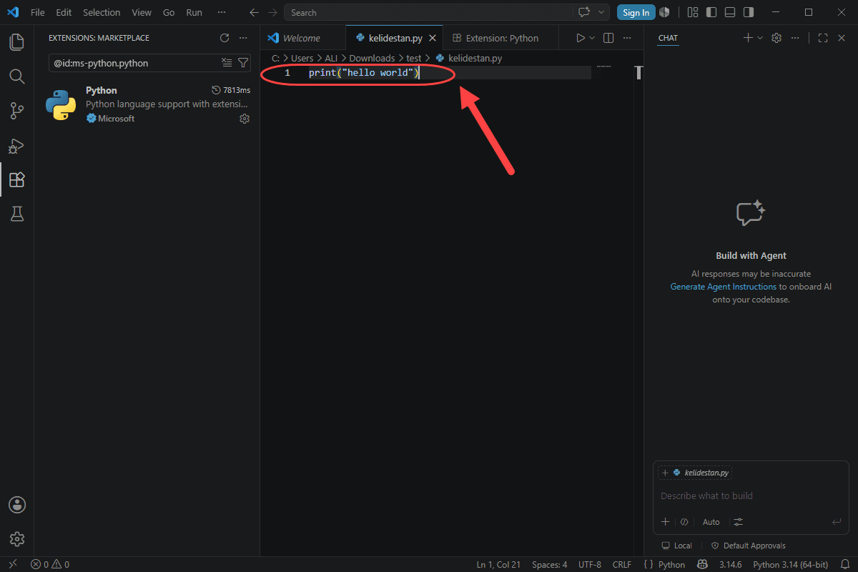Open the Selection menu

pyautogui.click(x=102, y=12)
